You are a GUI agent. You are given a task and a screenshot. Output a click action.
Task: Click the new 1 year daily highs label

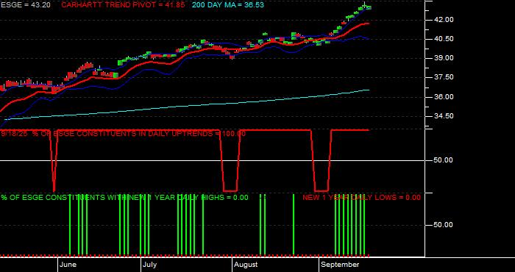click(124, 198)
